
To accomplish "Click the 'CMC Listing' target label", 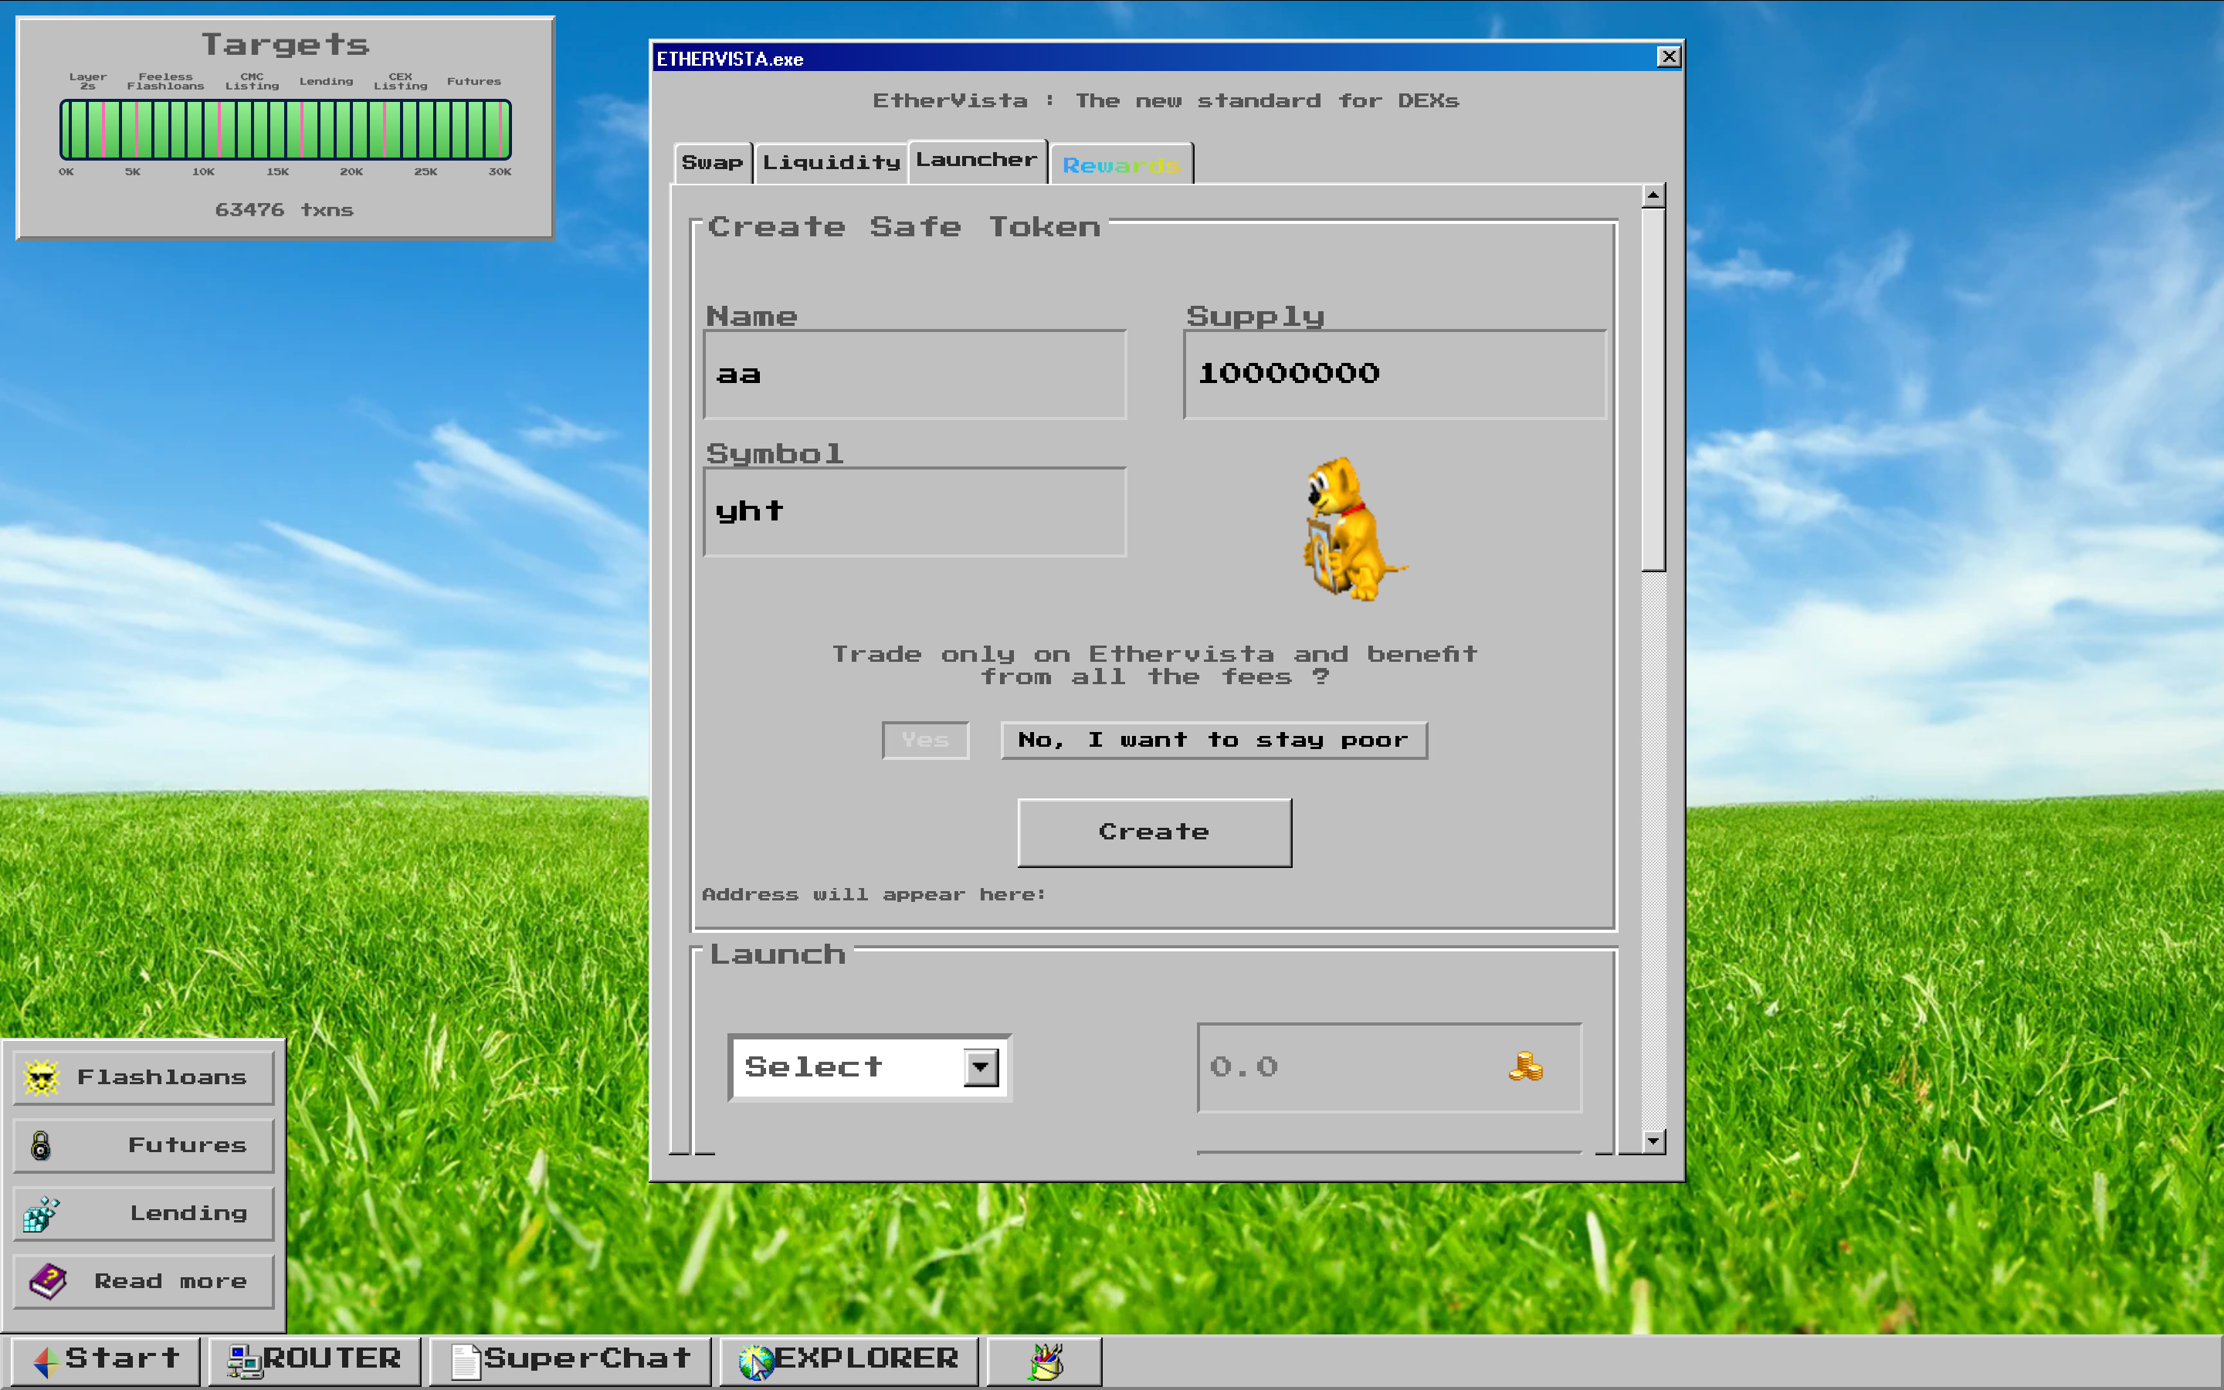I will tap(252, 81).
